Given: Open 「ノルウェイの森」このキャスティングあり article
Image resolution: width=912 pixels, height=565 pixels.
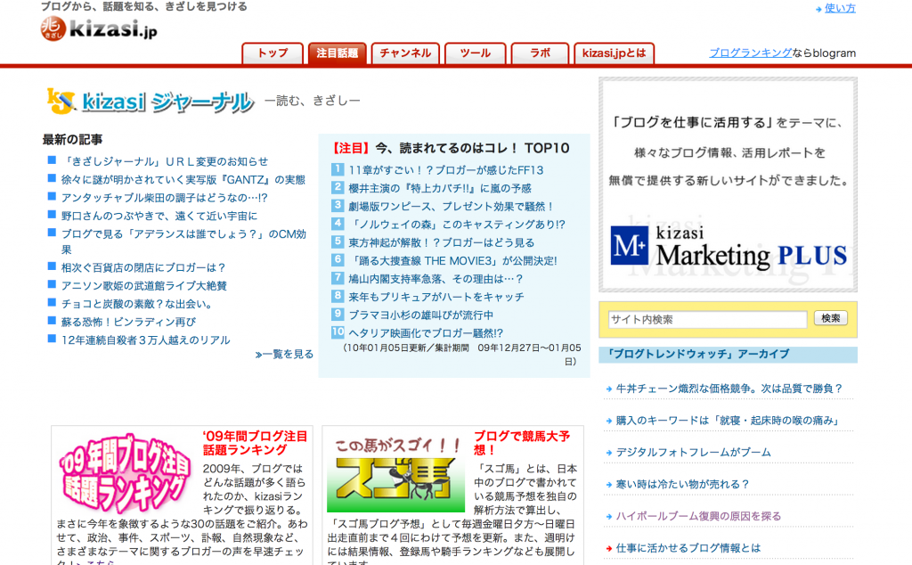Looking at the screenshot, I should click(x=457, y=224).
